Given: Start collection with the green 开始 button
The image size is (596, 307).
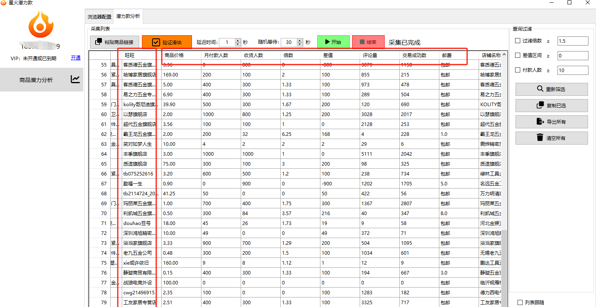Looking at the screenshot, I should tap(333, 42).
